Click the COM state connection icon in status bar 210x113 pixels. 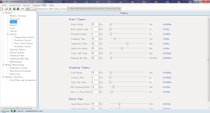click(x=13, y=111)
